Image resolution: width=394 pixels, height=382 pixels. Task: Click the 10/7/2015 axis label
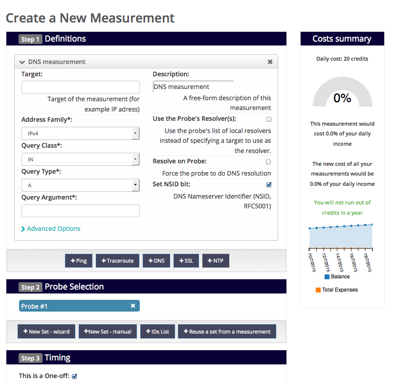point(312,262)
